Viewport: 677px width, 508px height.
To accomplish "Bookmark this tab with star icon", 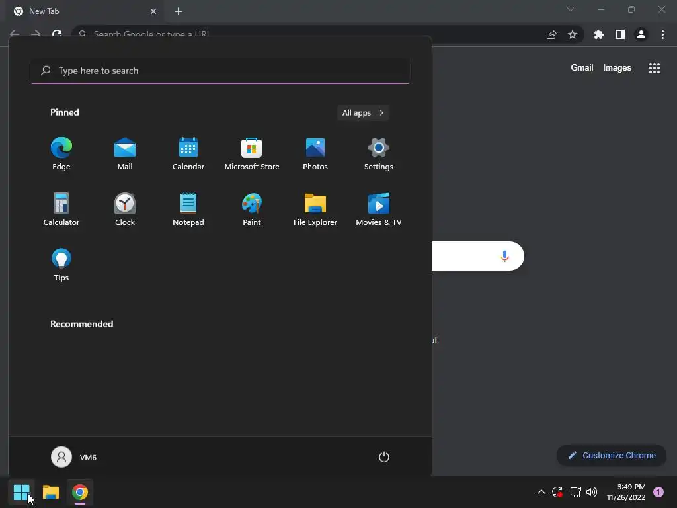I will click(573, 34).
